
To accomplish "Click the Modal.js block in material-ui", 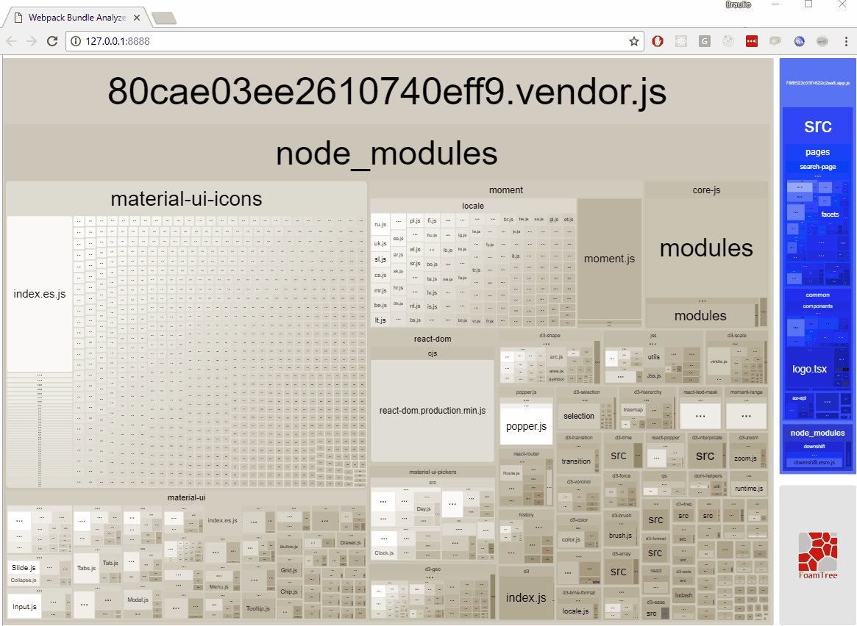I will pos(138,600).
